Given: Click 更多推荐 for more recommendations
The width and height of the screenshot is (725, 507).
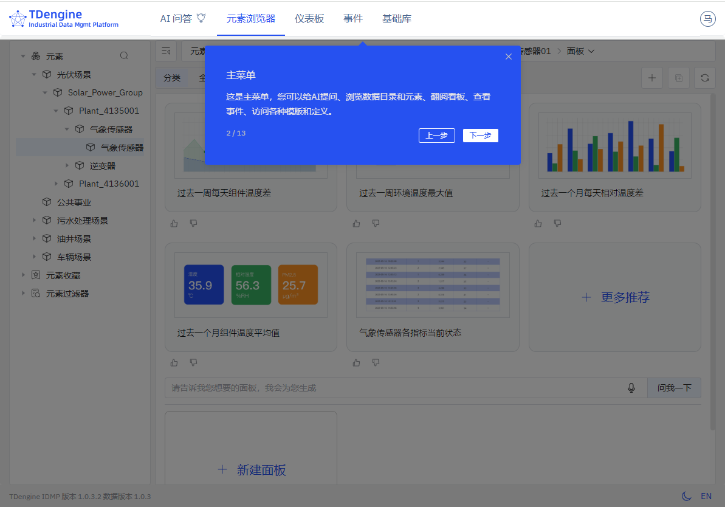Looking at the screenshot, I should (615, 297).
